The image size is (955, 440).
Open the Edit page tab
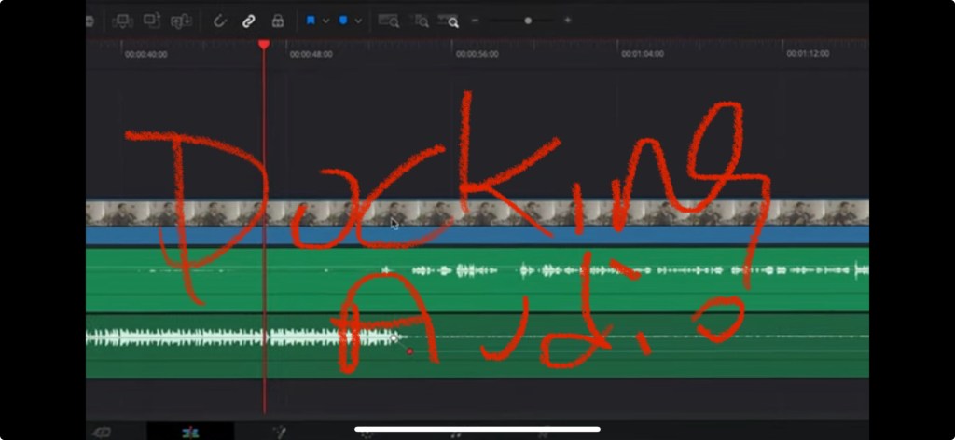[190, 433]
